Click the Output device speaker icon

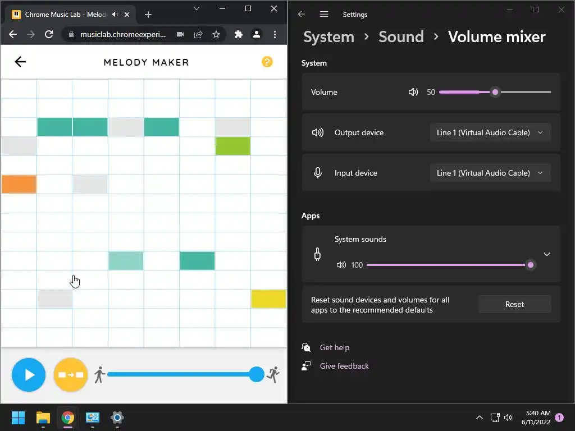click(318, 132)
